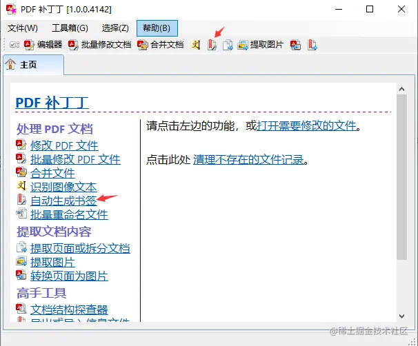The height and width of the screenshot is (346, 418).
Task: Open the 提取图片 link in the sidebar
Action: (52, 262)
